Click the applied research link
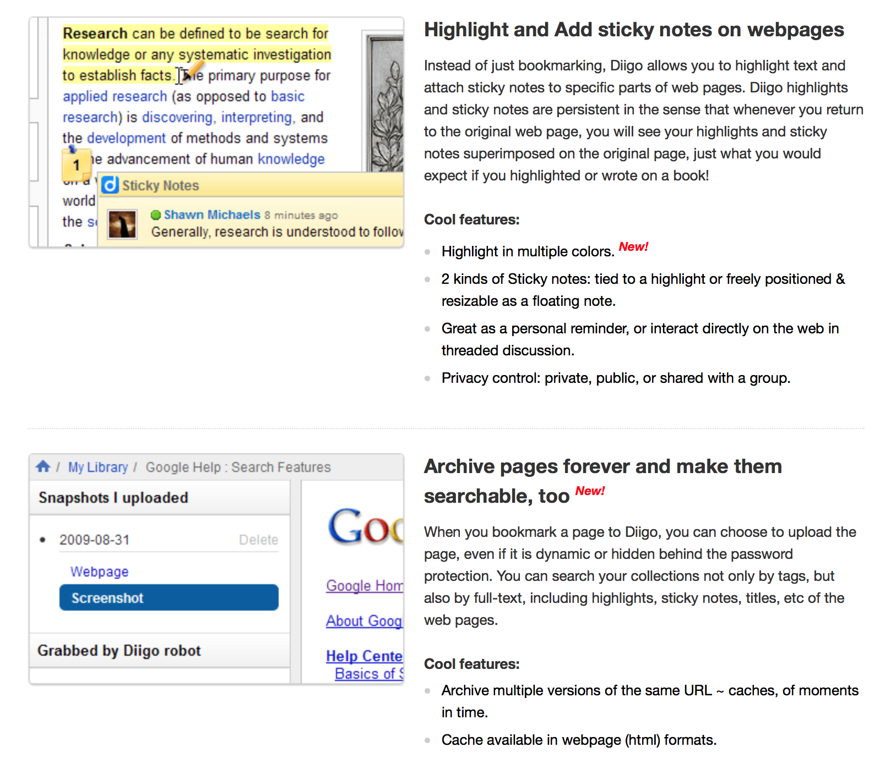Viewport: 880px width, 758px height. [x=115, y=96]
